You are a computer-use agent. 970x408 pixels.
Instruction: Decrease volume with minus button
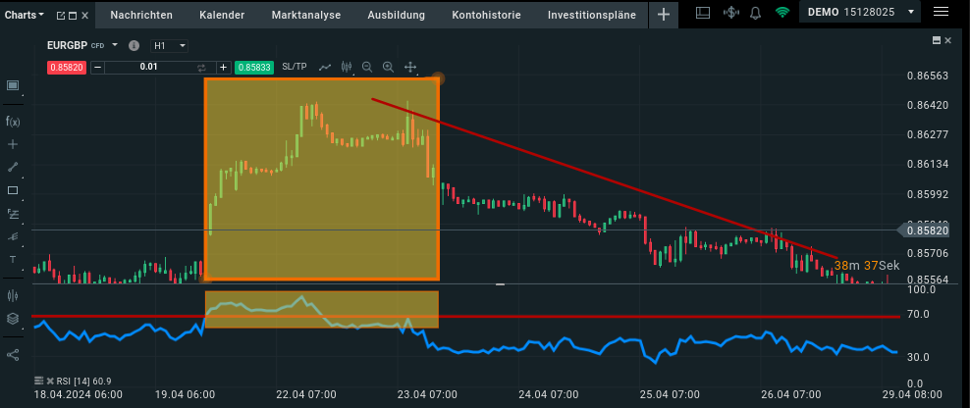[x=97, y=68]
